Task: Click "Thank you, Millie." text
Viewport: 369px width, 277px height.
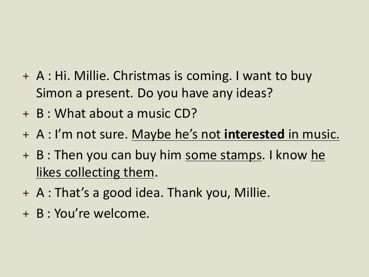Action: pyautogui.click(x=218, y=193)
